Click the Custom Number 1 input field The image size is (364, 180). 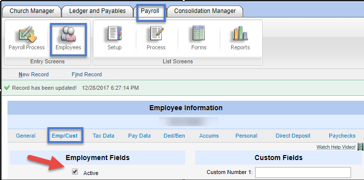(x=303, y=173)
